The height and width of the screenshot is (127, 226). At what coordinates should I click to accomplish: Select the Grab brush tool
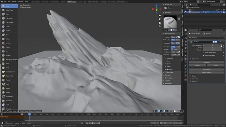[x=10, y=68]
